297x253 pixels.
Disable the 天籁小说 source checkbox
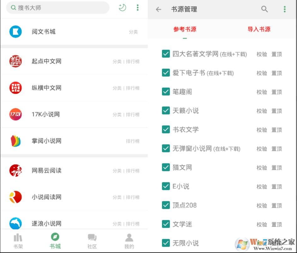166,111
